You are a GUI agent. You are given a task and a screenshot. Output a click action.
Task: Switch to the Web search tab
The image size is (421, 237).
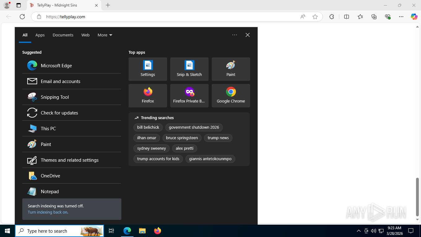coord(85,35)
